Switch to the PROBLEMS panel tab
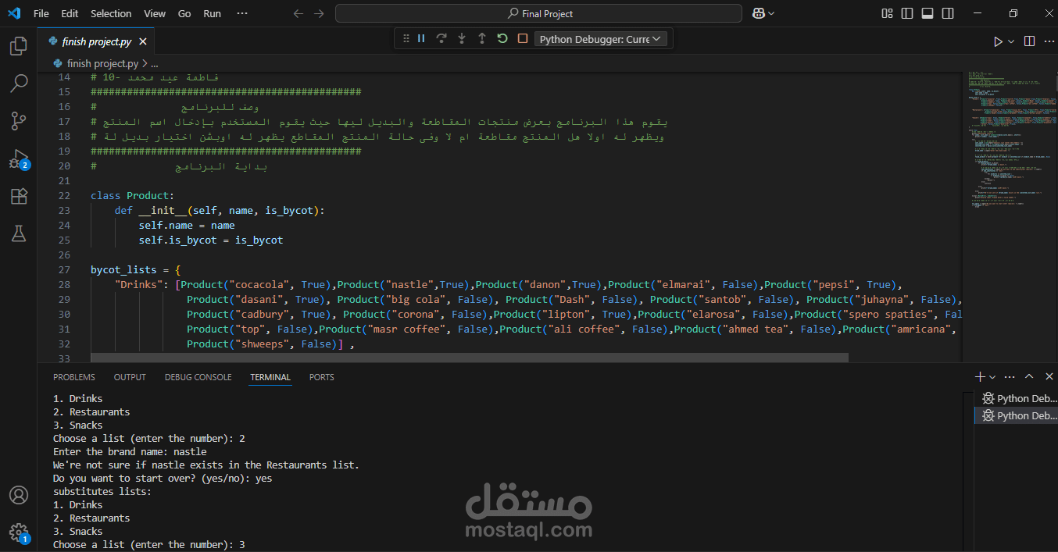 point(74,377)
